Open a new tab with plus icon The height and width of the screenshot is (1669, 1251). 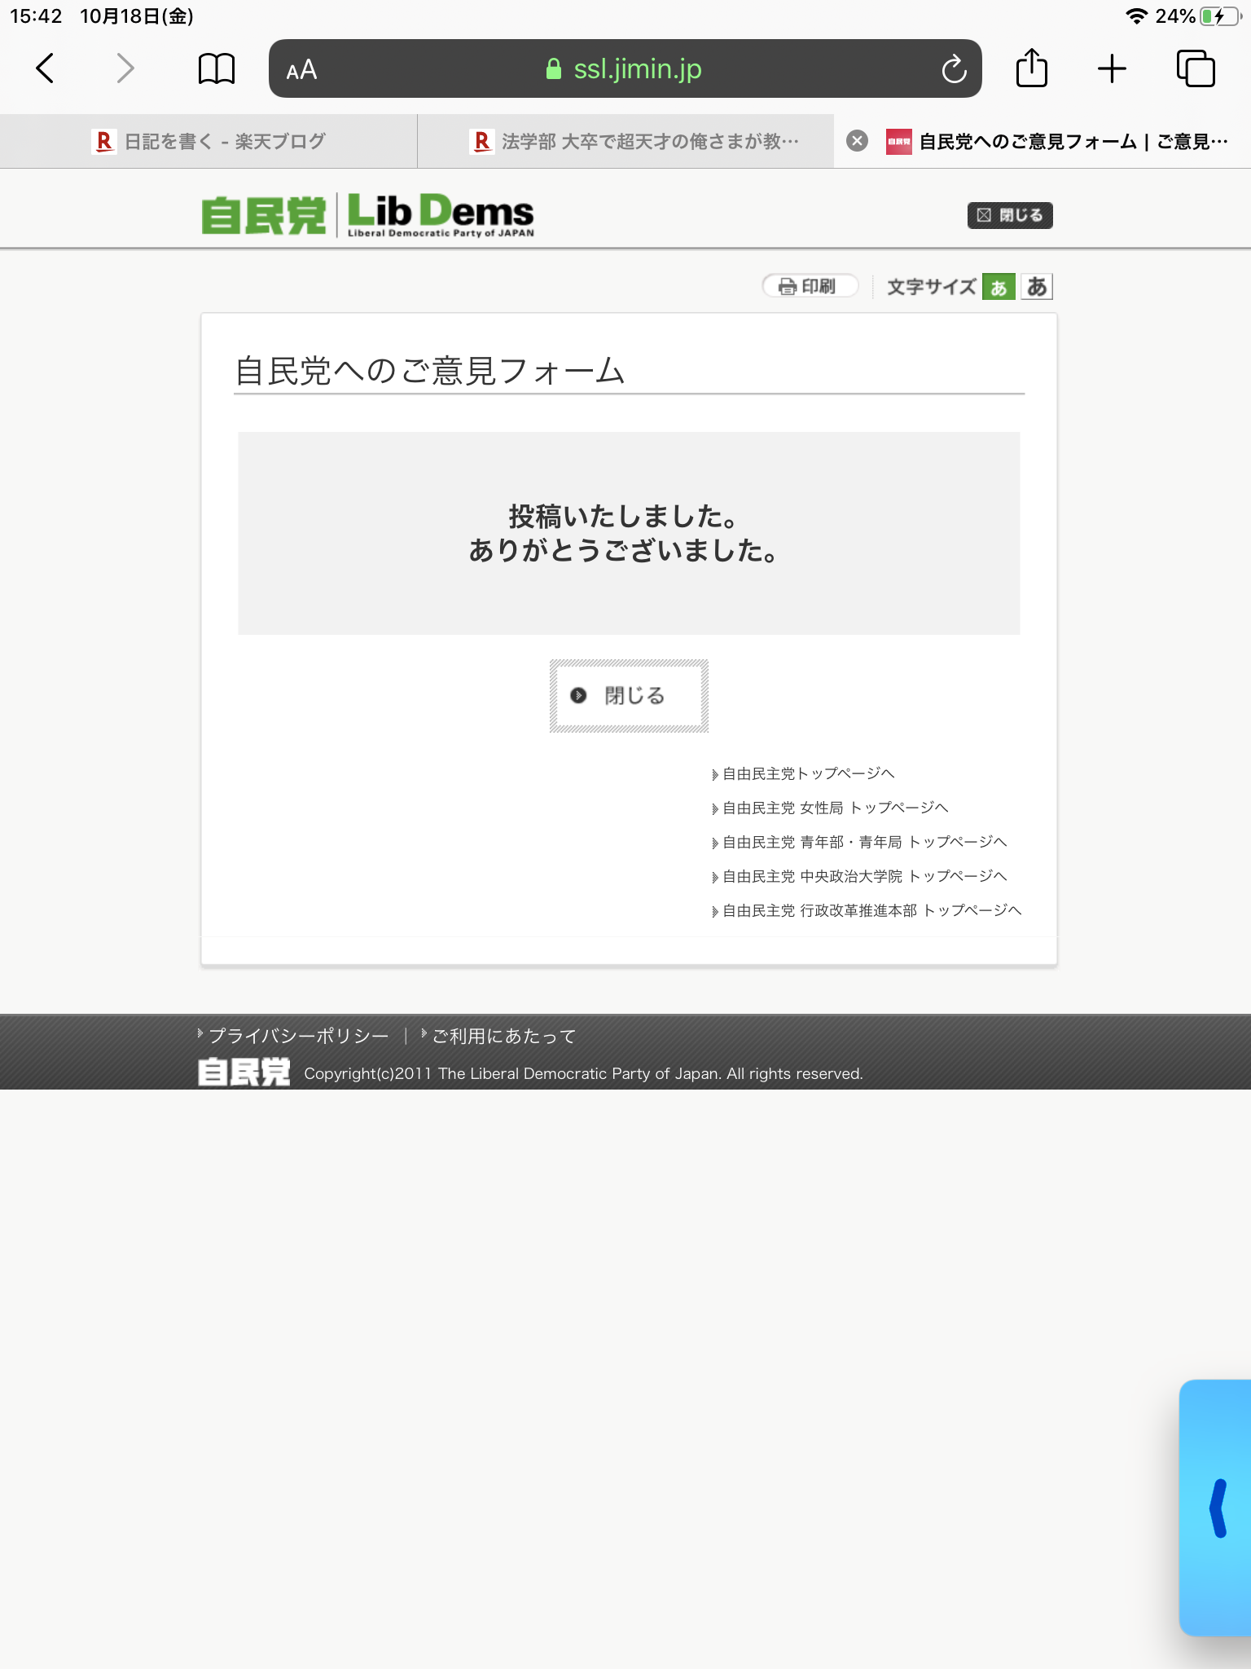pos(1112,68)
